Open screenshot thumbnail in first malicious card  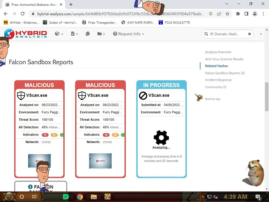[39, 161]
